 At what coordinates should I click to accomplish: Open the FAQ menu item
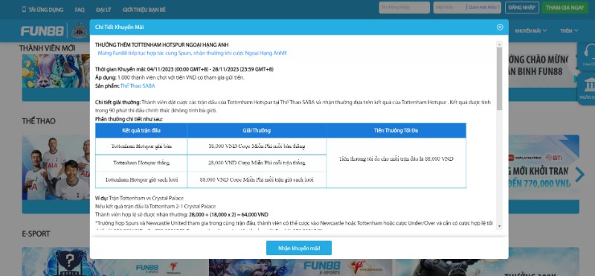pyautogui.click(x=80, y=10)
